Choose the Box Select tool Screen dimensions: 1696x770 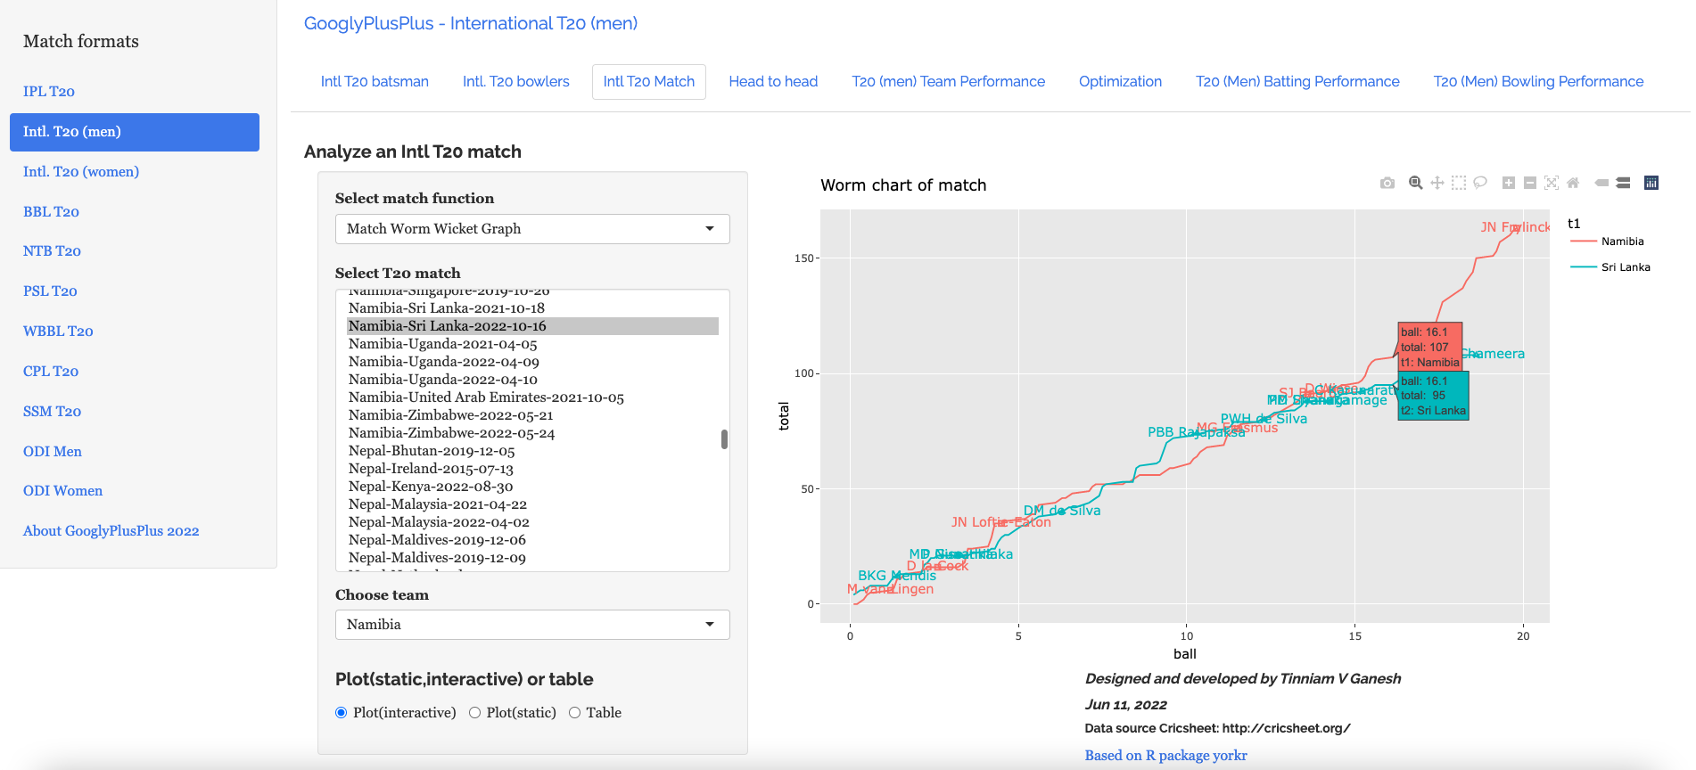tap(1458, 183)
